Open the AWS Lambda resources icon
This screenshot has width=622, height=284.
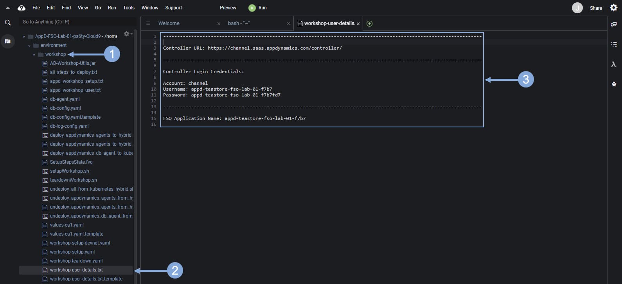[614, 64]
